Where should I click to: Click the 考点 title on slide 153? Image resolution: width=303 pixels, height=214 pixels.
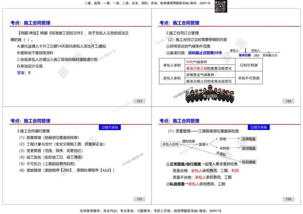[x=30, y=23]
